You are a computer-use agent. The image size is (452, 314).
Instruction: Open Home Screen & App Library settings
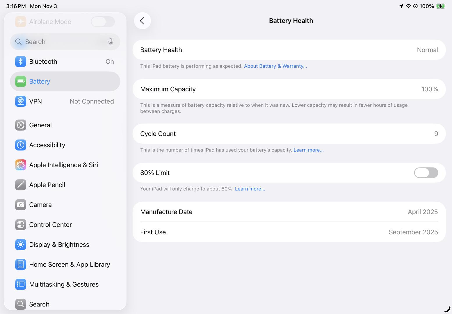click(70, 265)
